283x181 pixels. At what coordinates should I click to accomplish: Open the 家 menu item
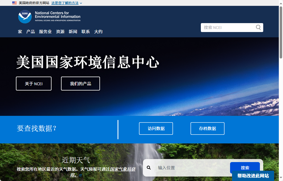pyautogui.click(x=20, y=31)
